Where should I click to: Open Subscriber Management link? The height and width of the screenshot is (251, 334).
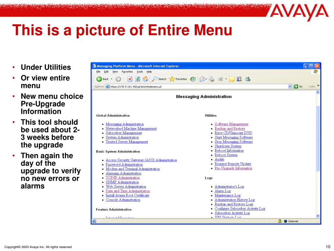(x=124, y=133)
